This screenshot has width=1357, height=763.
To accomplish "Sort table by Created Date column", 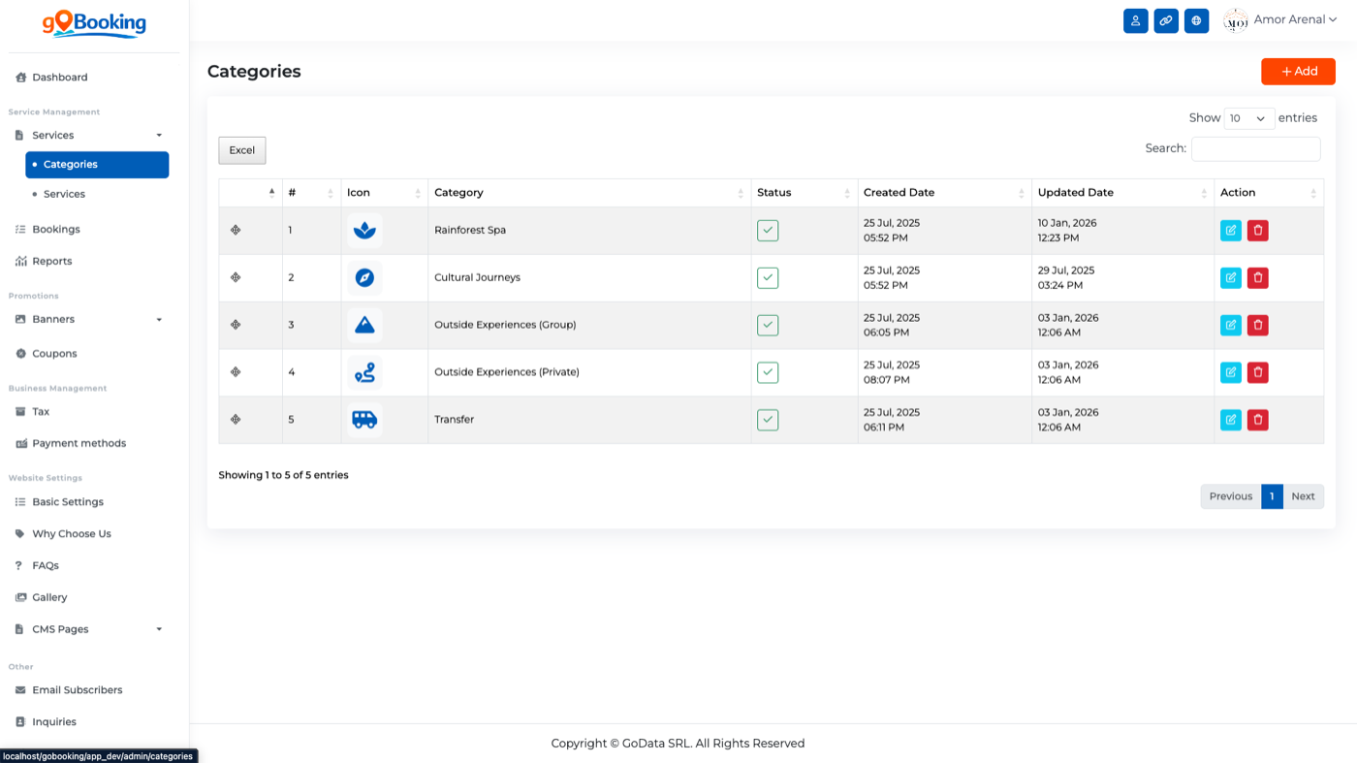I will [x=945, y=193].
